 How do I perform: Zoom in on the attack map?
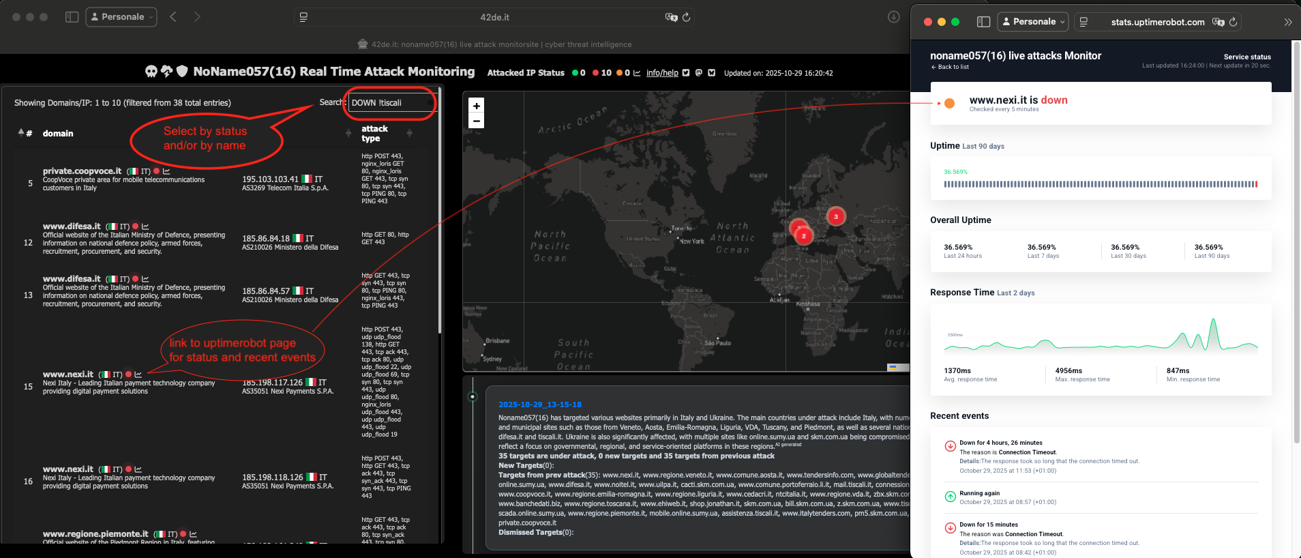pyautogui.click(x=477, y=106)
